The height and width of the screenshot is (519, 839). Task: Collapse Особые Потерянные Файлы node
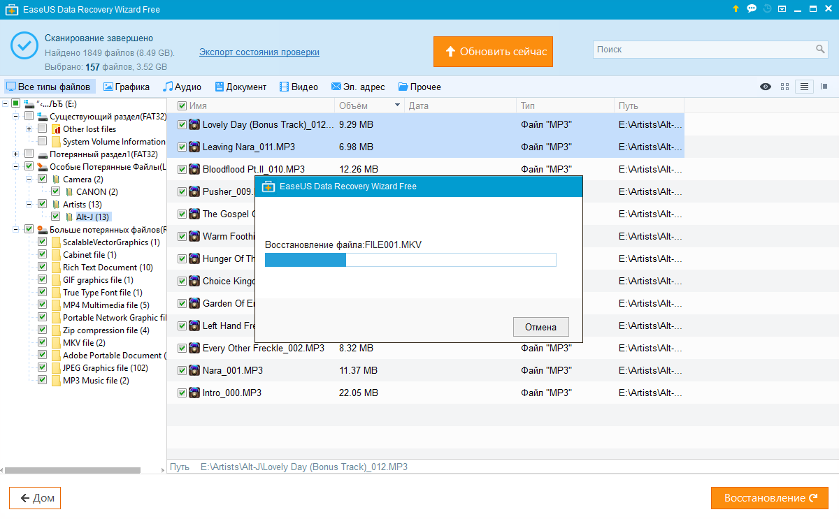[x=16, y=167]
